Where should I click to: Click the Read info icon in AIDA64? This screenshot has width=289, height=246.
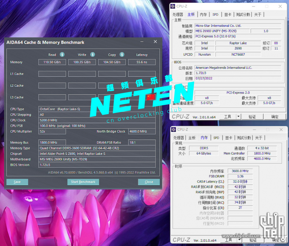point(62,54)
